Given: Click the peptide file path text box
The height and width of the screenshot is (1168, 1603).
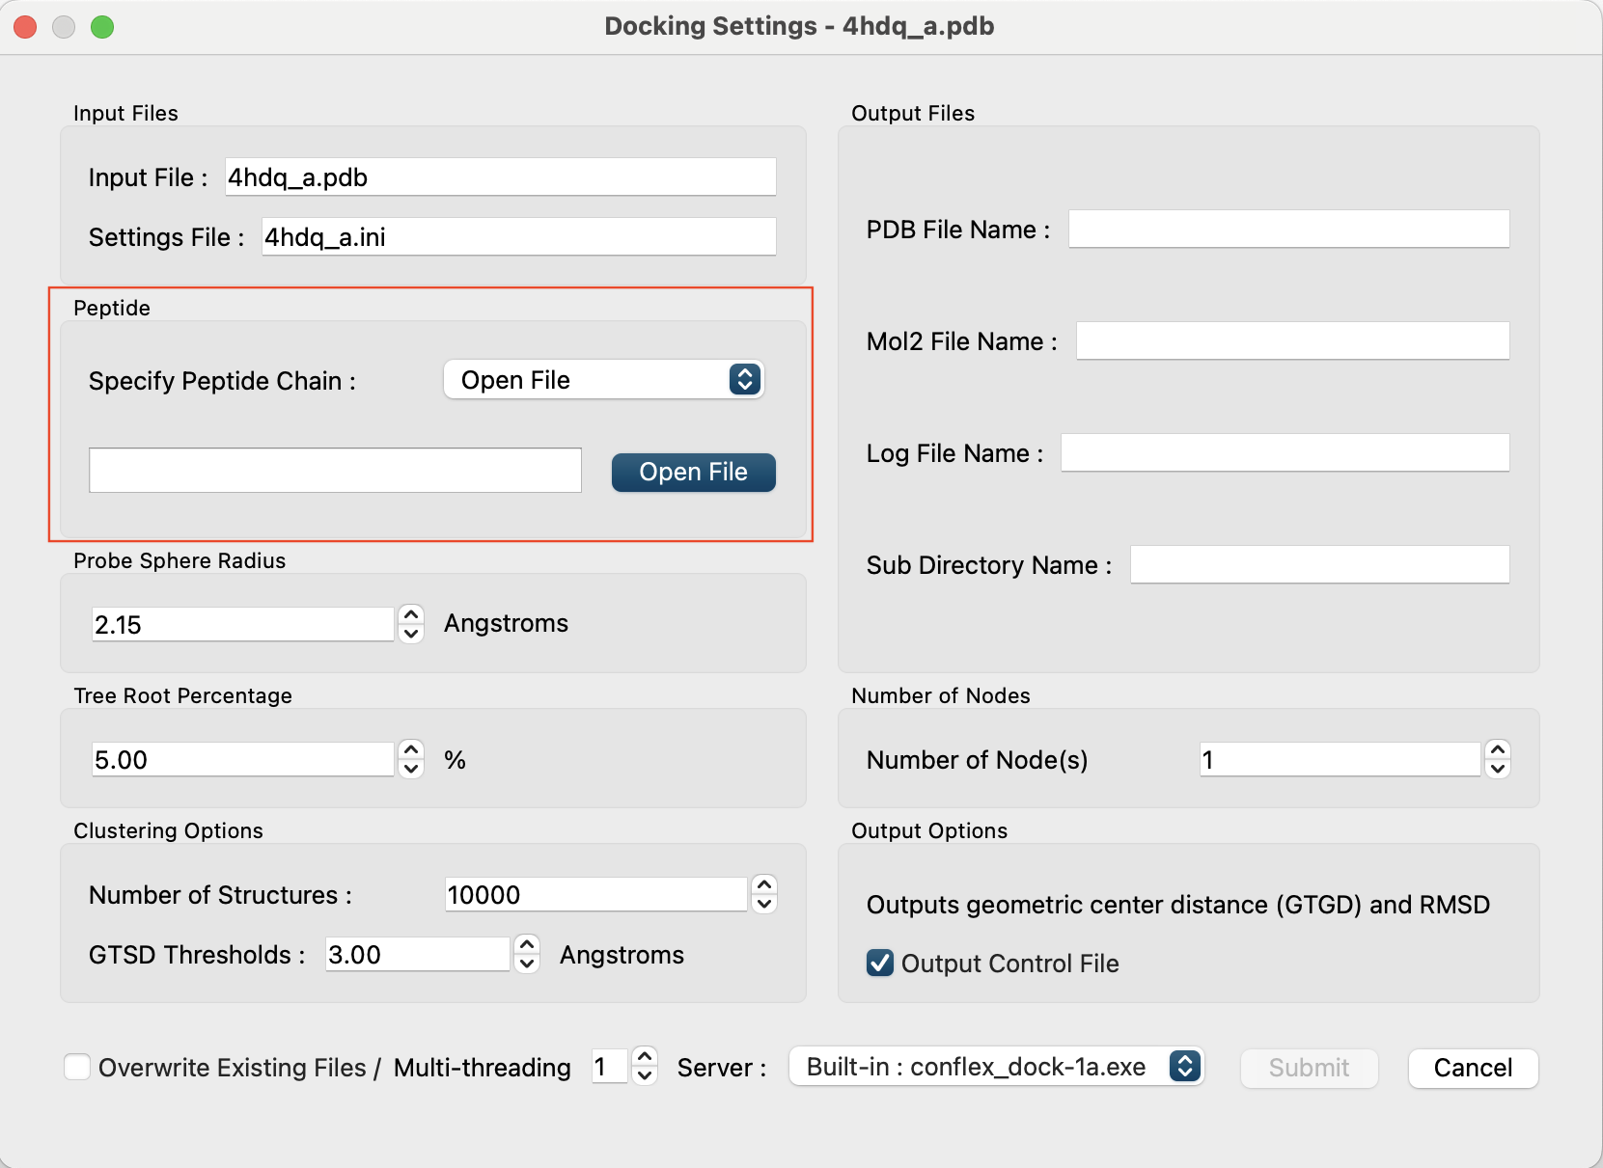Looking at the screenshot, I should click(x=335, y=471).
